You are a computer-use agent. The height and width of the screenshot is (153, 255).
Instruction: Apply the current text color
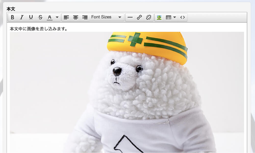click(x=50, y=17)
